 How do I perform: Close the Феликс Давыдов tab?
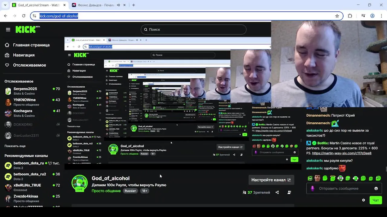coord(125,5)
